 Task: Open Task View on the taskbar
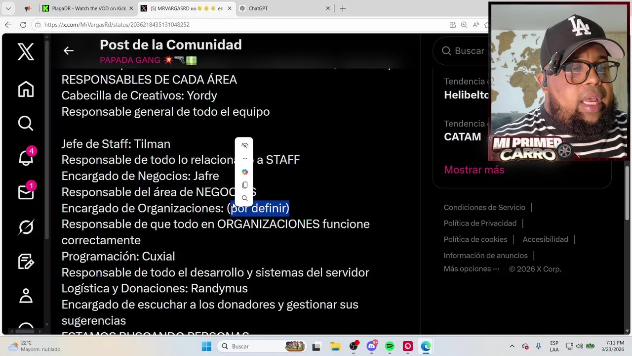point(316,346)
